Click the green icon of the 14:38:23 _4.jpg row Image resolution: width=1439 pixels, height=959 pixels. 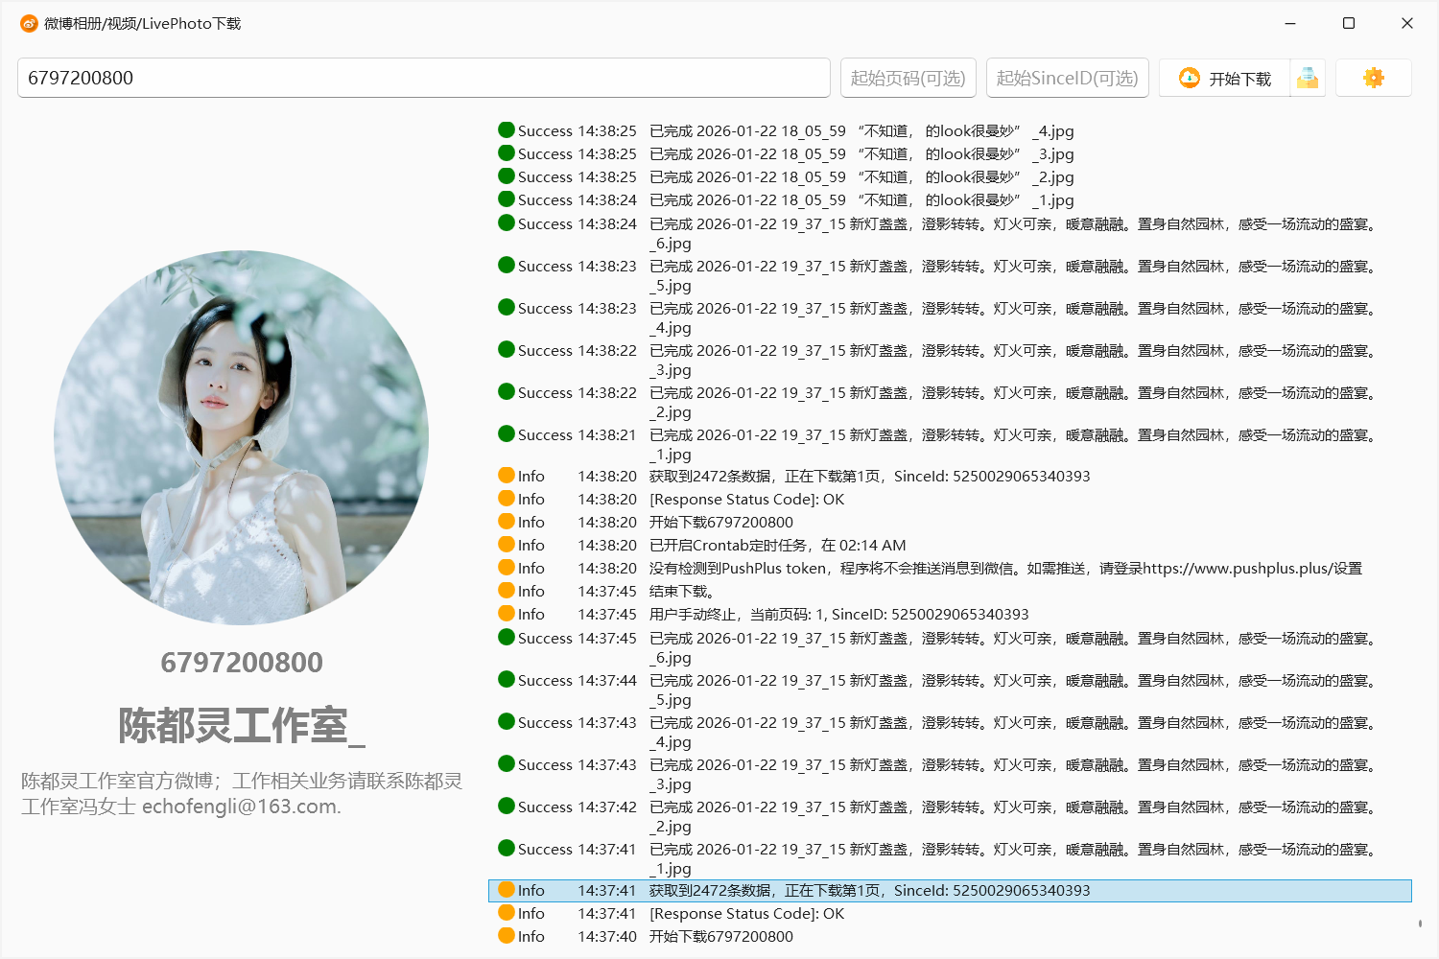point(507,307)
